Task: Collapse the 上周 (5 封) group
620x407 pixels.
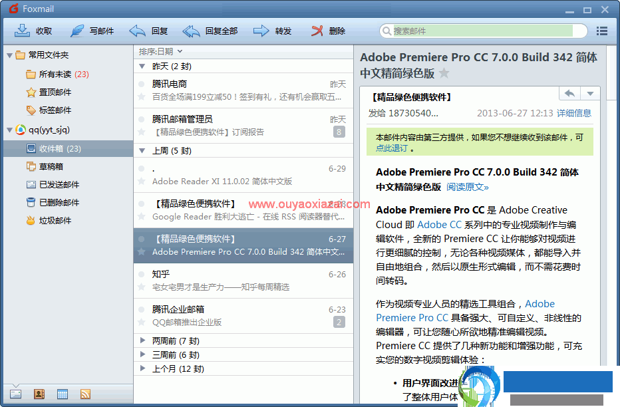Action: click(142, 150)
